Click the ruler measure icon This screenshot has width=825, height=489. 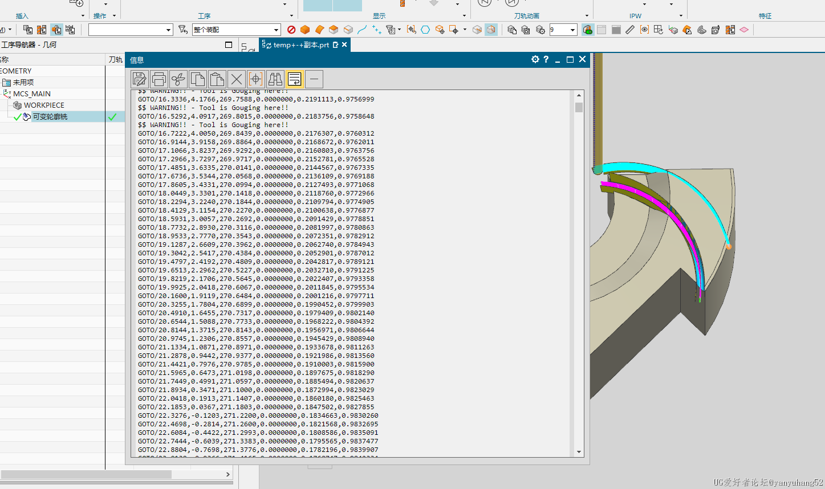tap(630, 30)
